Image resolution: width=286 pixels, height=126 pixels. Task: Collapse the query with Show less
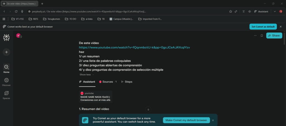tap(87, 75)
